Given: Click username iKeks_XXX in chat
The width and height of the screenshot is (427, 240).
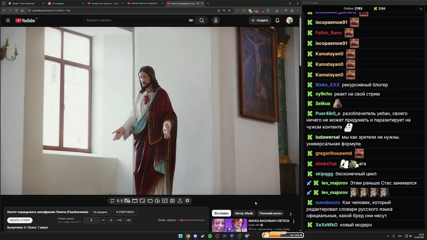Looking at the screenshot, I should (x=327, y=85).
